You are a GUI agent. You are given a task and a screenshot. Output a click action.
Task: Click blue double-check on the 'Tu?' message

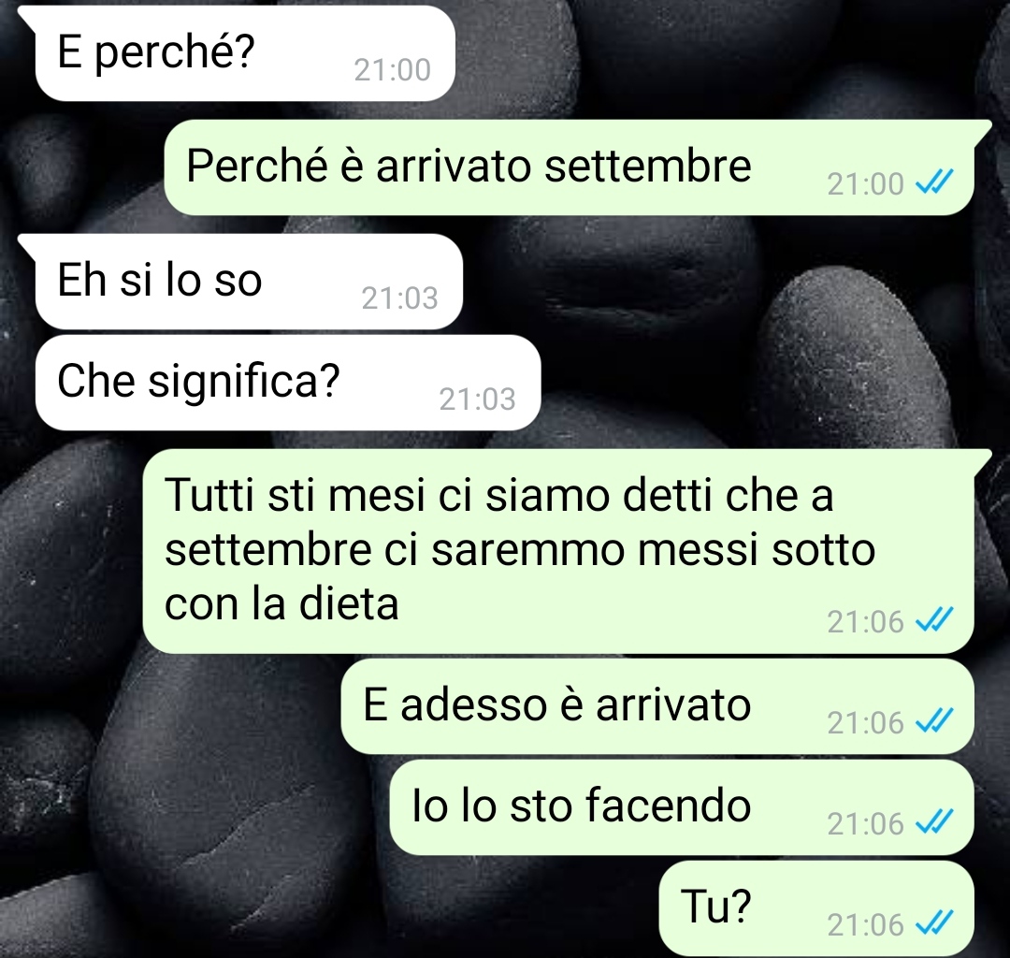[934, 924]
